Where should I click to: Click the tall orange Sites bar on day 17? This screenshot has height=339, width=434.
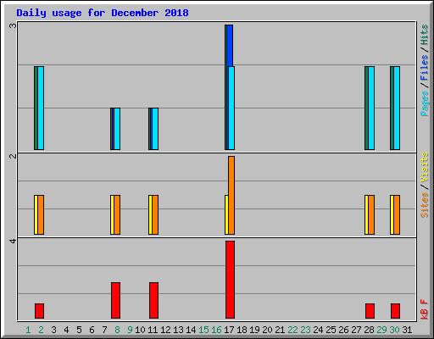[231, 195]
